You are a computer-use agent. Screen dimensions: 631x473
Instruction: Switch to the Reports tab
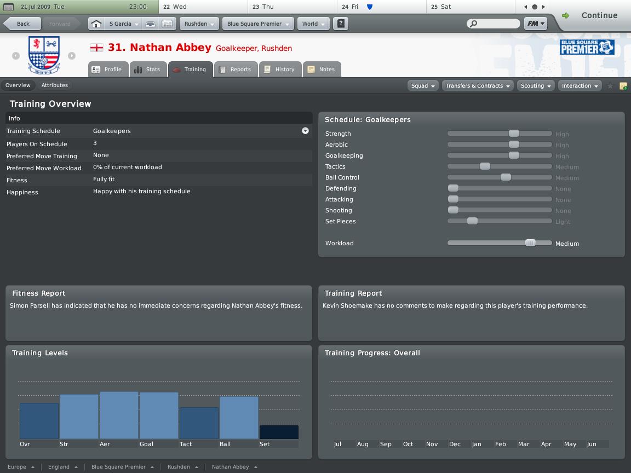[x=236, y=70]
